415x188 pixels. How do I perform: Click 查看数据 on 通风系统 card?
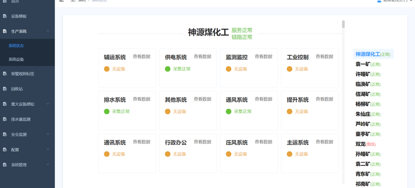pos(264,99)
